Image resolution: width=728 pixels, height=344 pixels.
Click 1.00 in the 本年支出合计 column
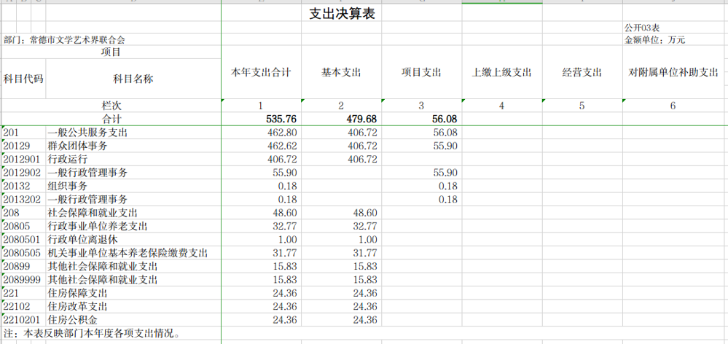tap(288, 240)
